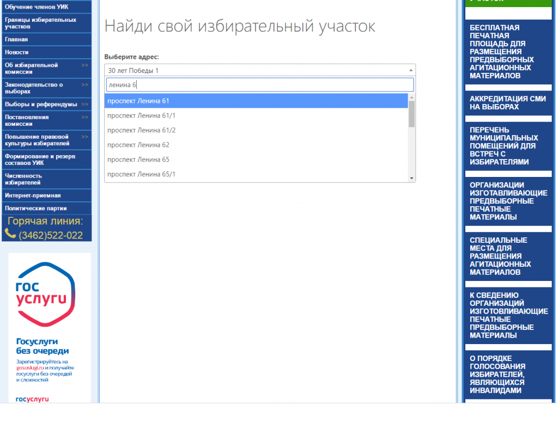Click 'Аккредитация СМИ на выборах' link
The height and width of the screenshot is (429, 558).
[x=507, y=103]
